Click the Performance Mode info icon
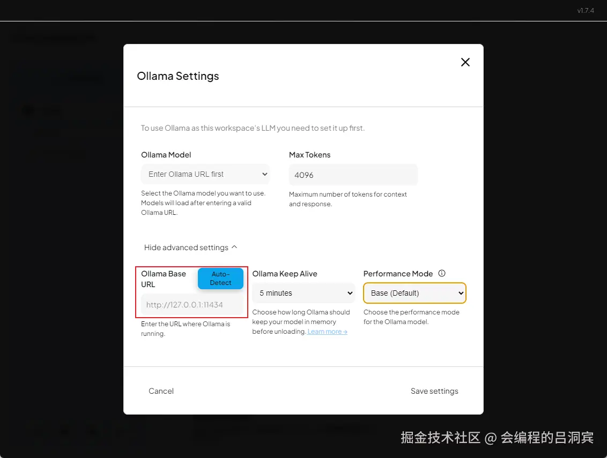607x458 pixels. coord(442,274)
